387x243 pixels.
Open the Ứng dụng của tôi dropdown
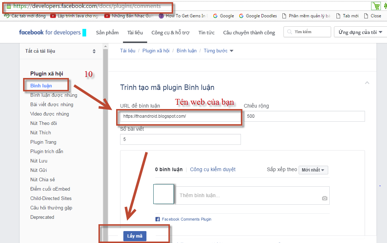tap(360, 32)
